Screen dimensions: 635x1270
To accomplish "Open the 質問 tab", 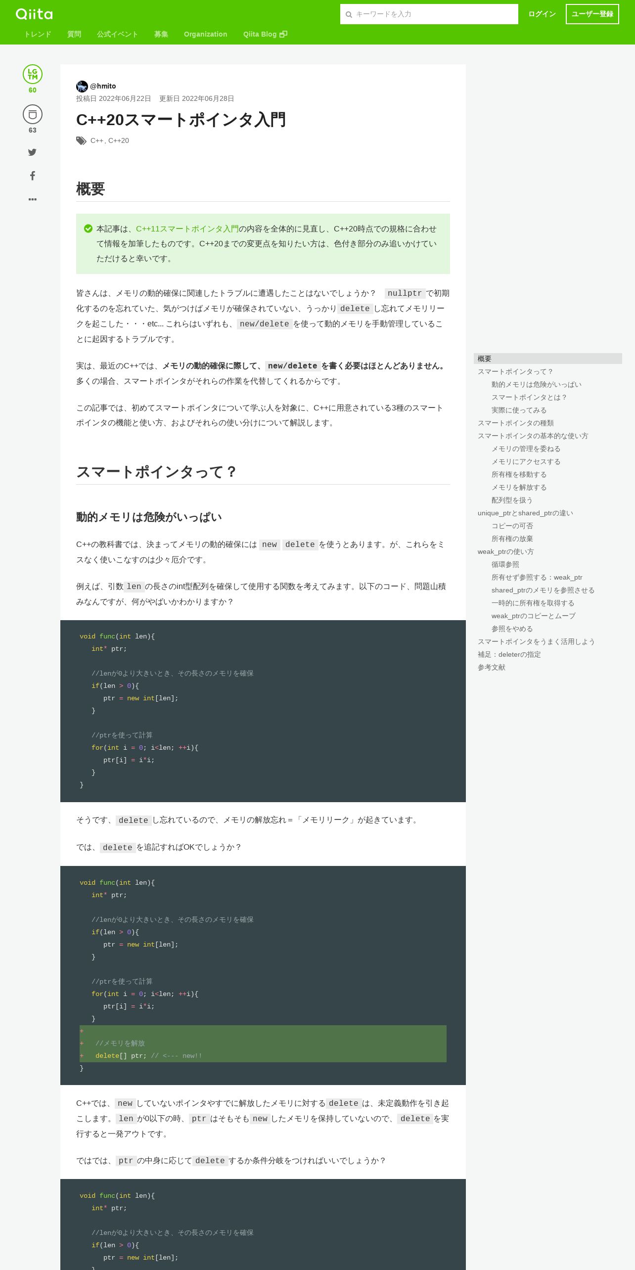I will (74, 34).
